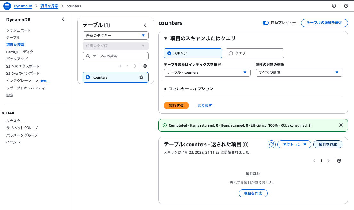Go to next page in table list
The height and width of the screenshot is (210, 354).
point(135,66)
